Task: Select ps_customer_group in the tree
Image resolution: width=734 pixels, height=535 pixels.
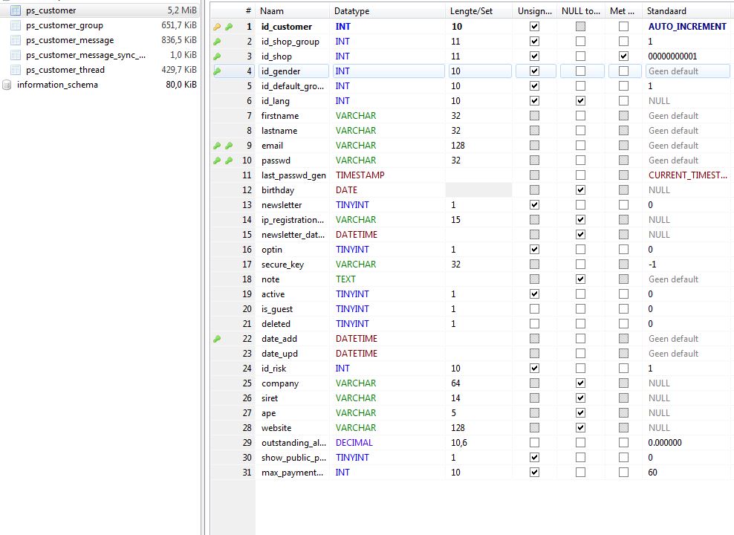Action: pyautogui.click(x=65, y=25)
